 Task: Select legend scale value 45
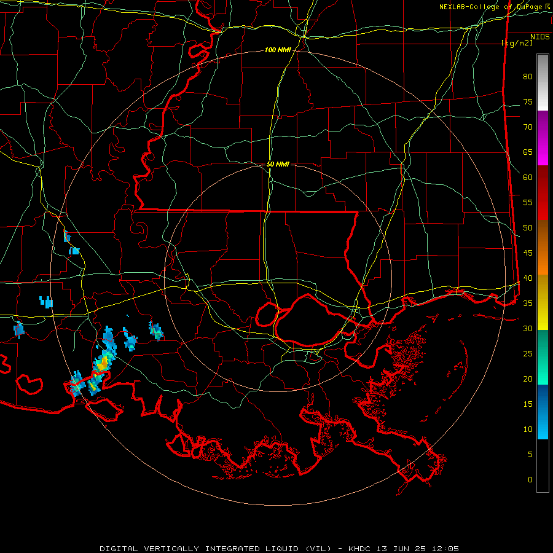pos(528,253)
